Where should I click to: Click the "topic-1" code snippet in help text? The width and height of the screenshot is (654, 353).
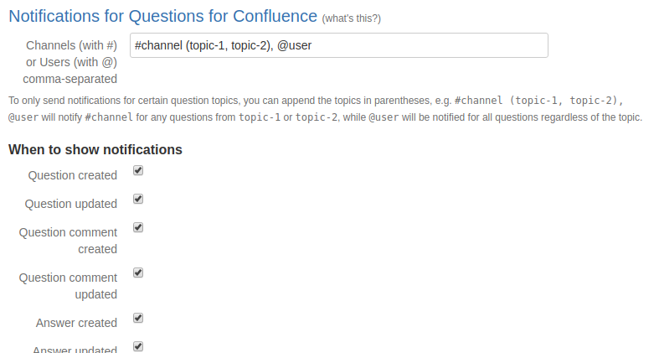pyautogui.click(x=260, y=117)
